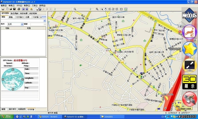Image resolution: width=198 pixels, height=119 pixels.
Task: Switch to the map info bottom tab
Action: tap(22, 109)
